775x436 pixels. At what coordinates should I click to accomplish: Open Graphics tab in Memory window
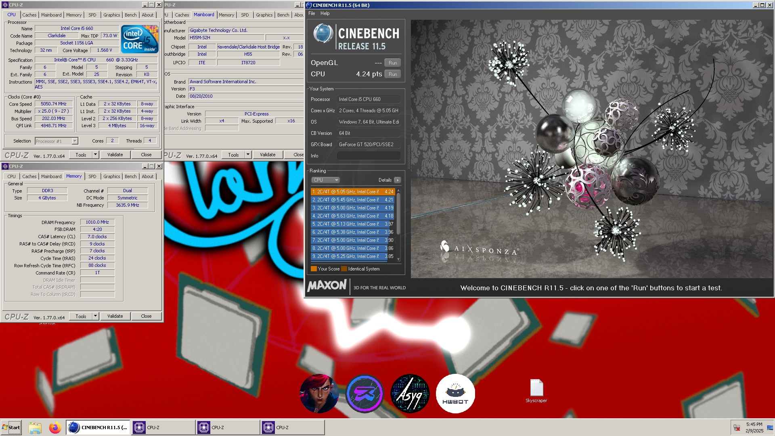[111, 176]
